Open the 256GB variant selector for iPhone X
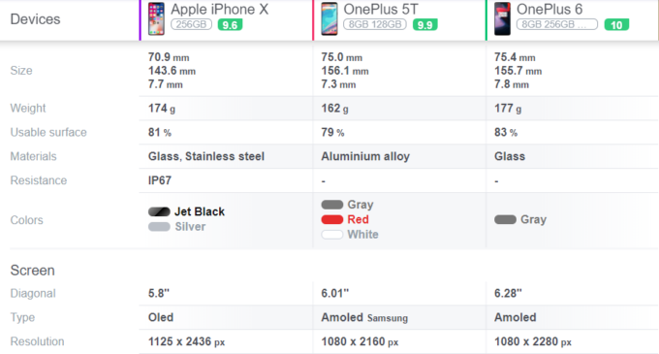The width and height of the screenshot is (659, 354). (x=191, y=24)
